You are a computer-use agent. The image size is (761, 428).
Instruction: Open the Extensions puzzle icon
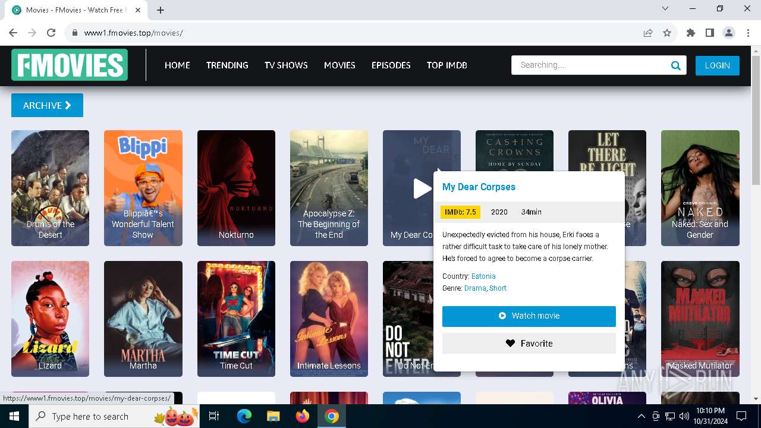coord(691,33)
